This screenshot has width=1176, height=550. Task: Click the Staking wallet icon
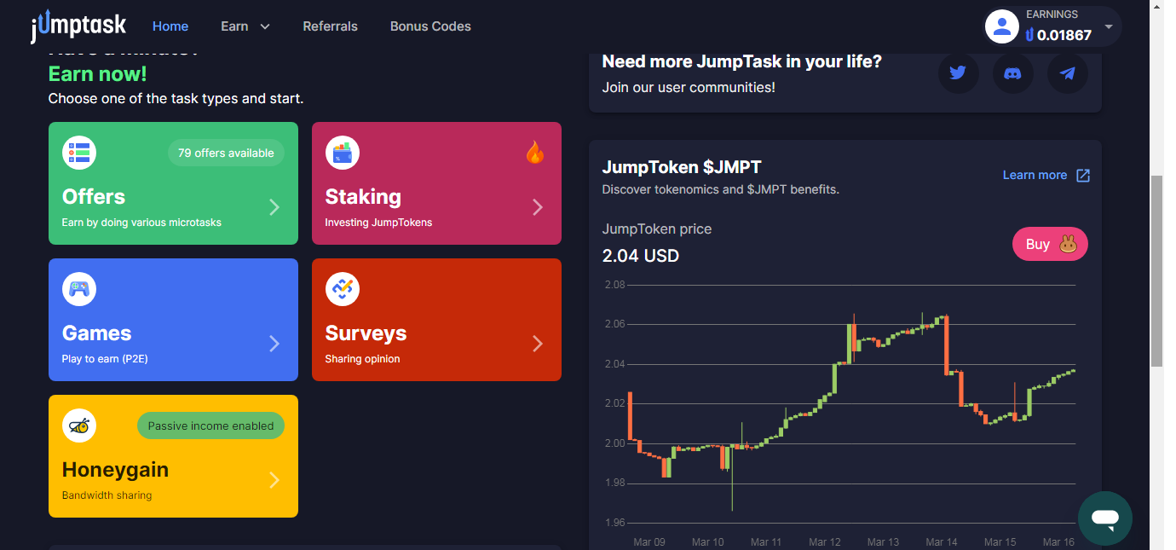[x=343, y=153]
